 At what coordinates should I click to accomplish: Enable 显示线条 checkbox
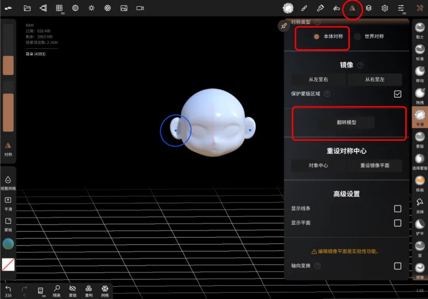point(398,209)
